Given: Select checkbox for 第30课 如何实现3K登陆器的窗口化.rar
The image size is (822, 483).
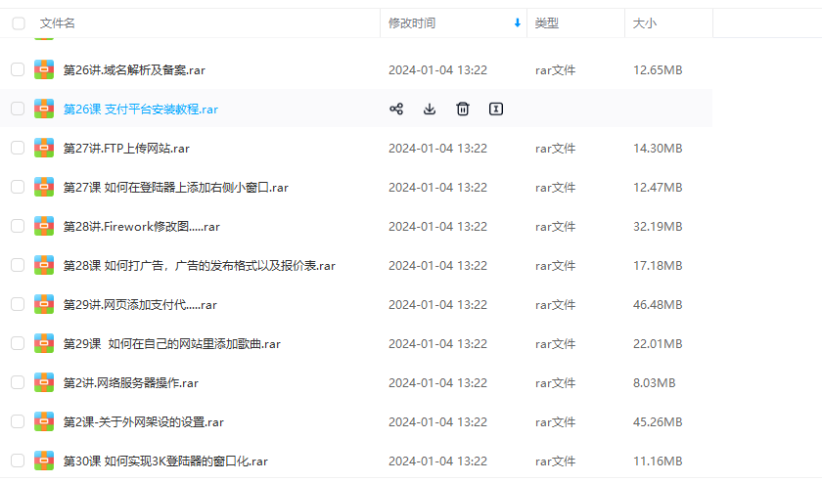Looking at the screenshot, I should click(x=18, y=461).
